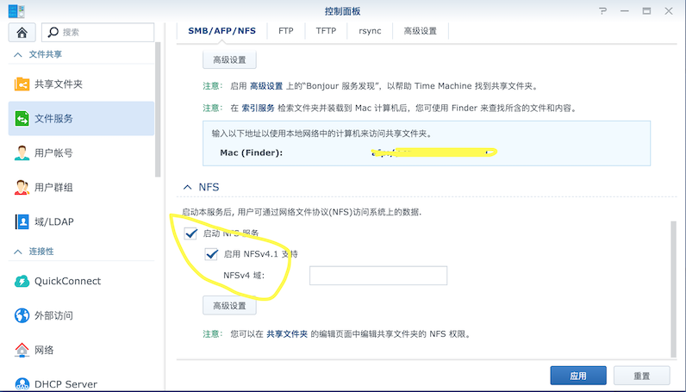686x392 pixels.
Task: Switch to the rsync tab
Action: click(x=370, y=31)
